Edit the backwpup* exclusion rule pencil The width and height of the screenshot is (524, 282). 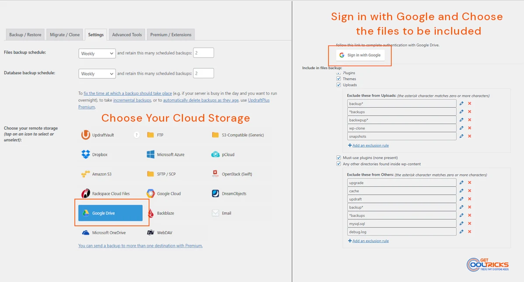coord(462,120)
